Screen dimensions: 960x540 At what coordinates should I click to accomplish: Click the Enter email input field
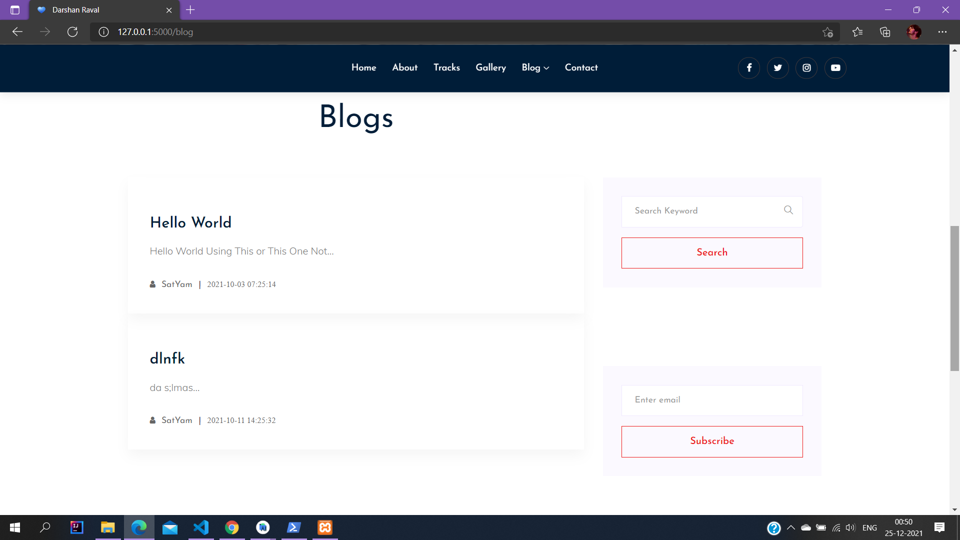pos(711,400)
